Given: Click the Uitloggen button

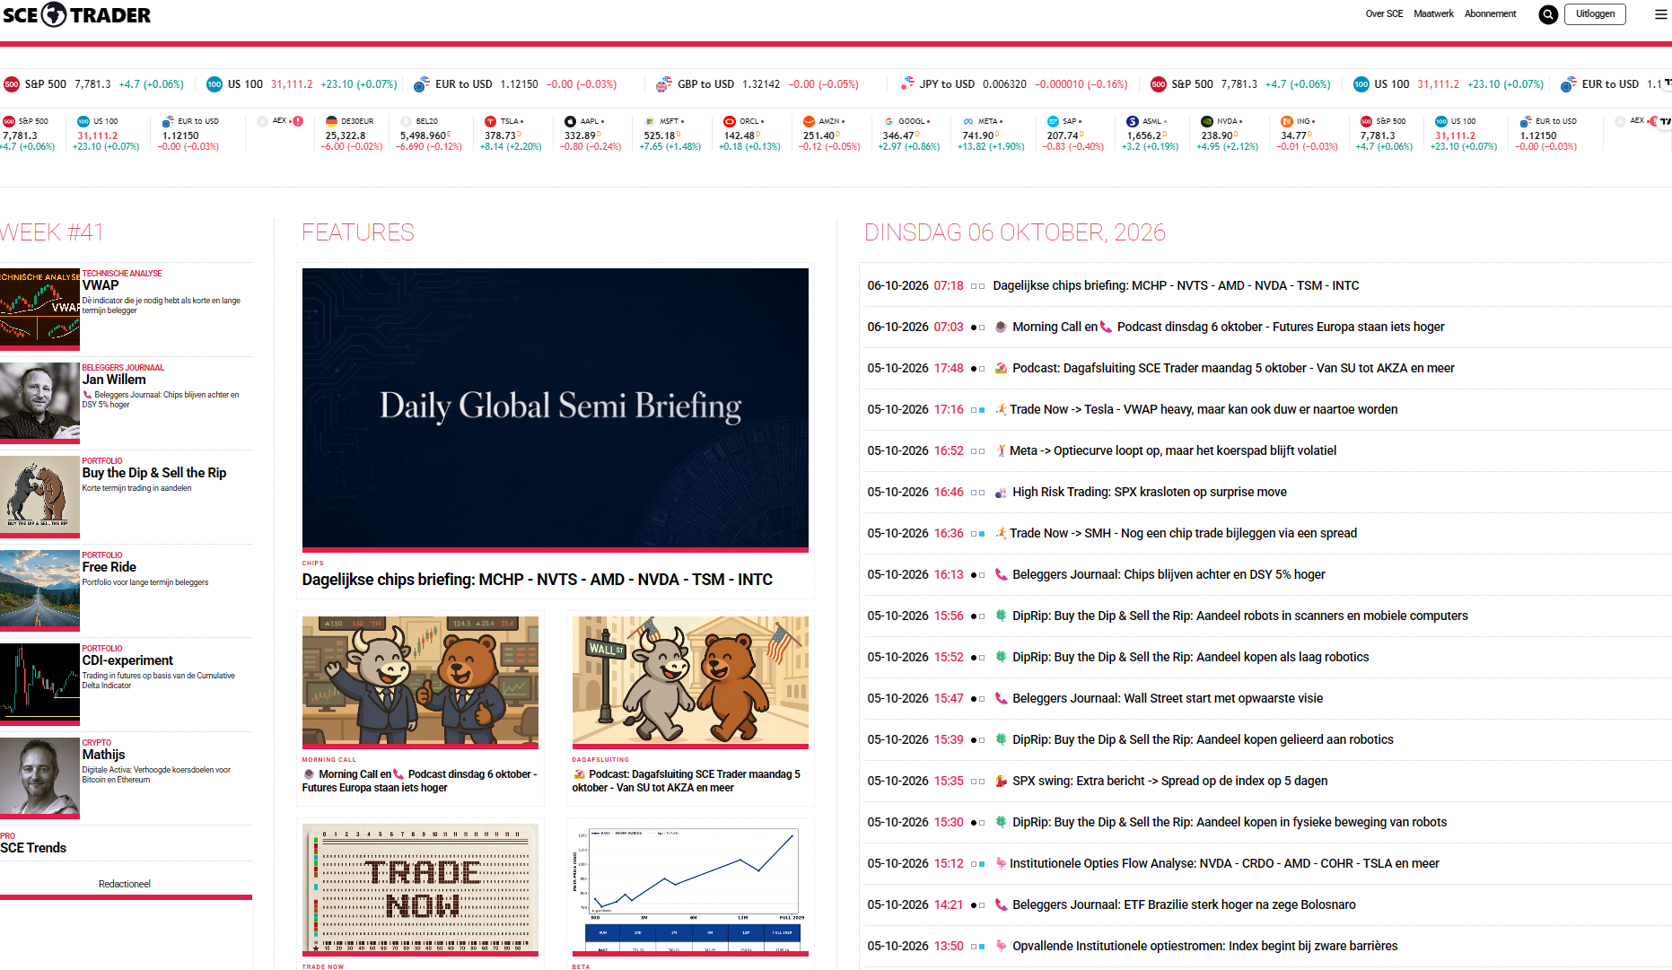Looking at the screenshot, I should pos(1595,13).
